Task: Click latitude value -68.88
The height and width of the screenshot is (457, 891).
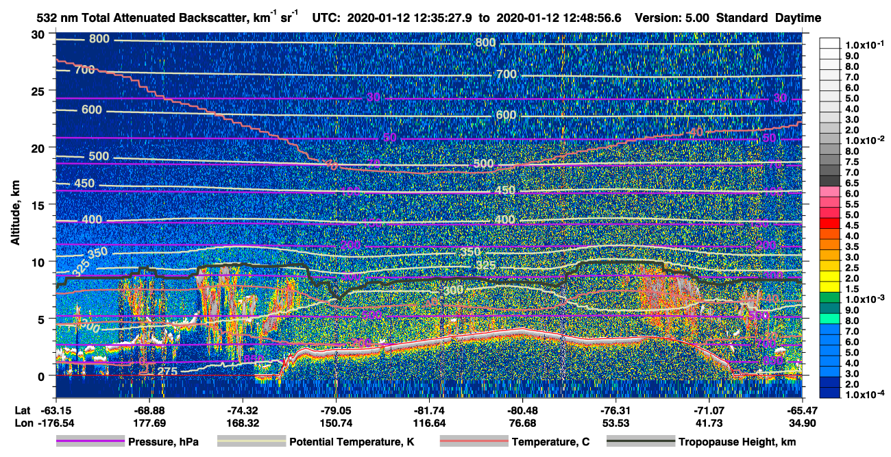Action: pyautogui.click(x=149, y=410)
